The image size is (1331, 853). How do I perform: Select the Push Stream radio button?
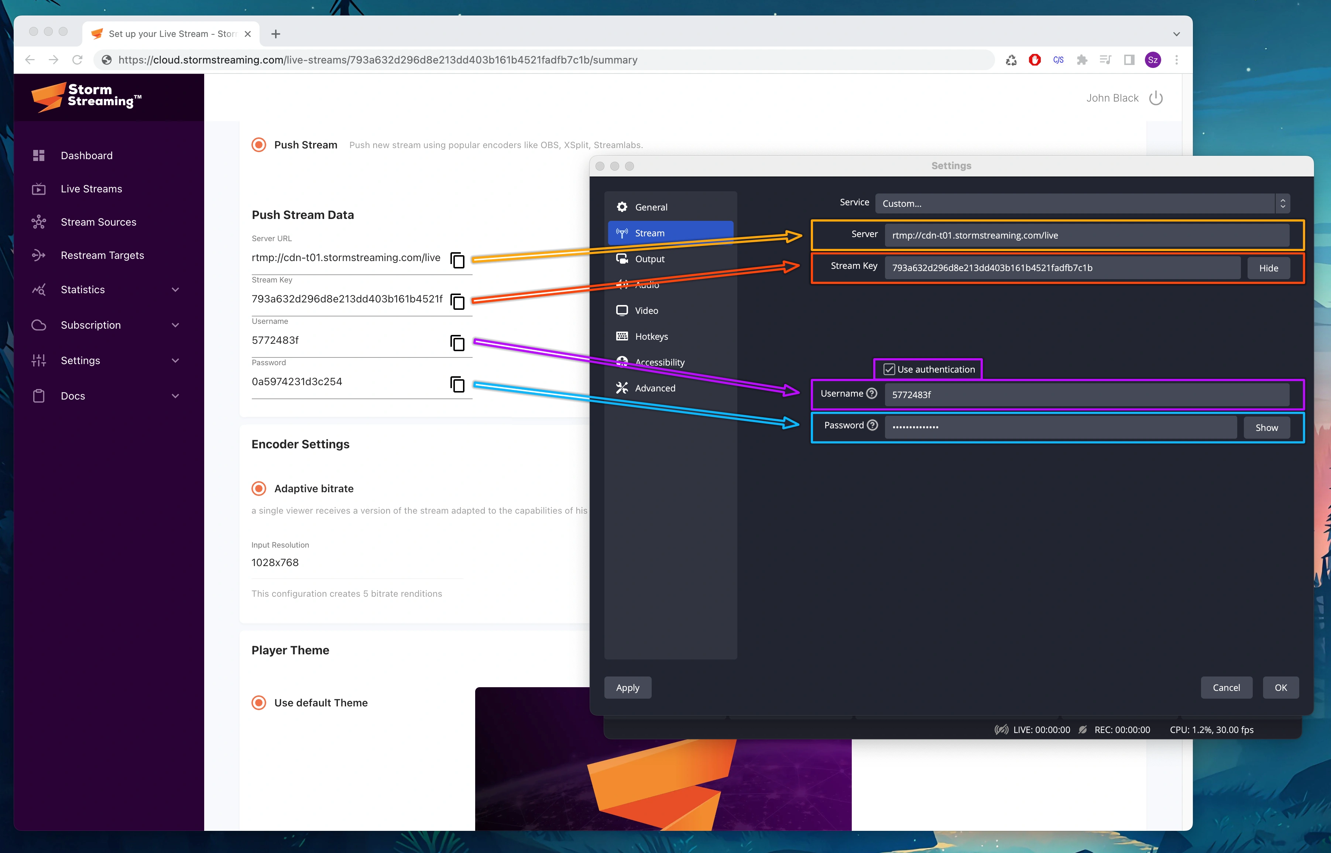point(258,145)
